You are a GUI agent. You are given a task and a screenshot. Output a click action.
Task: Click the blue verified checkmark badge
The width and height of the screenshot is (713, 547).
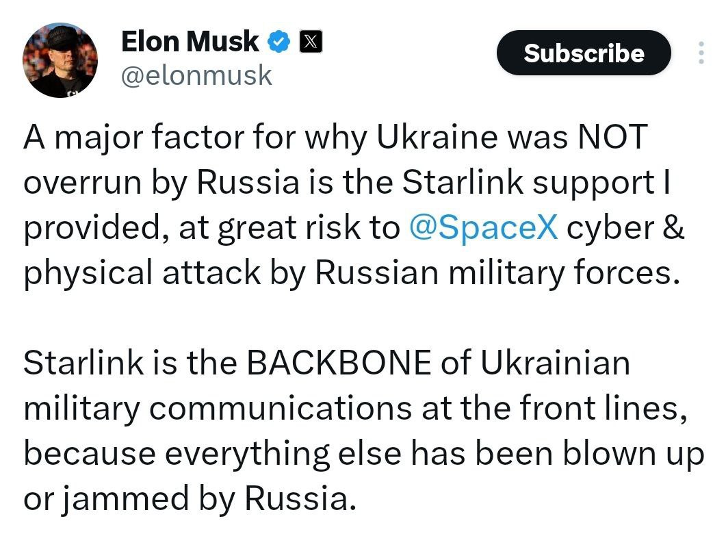278,42
